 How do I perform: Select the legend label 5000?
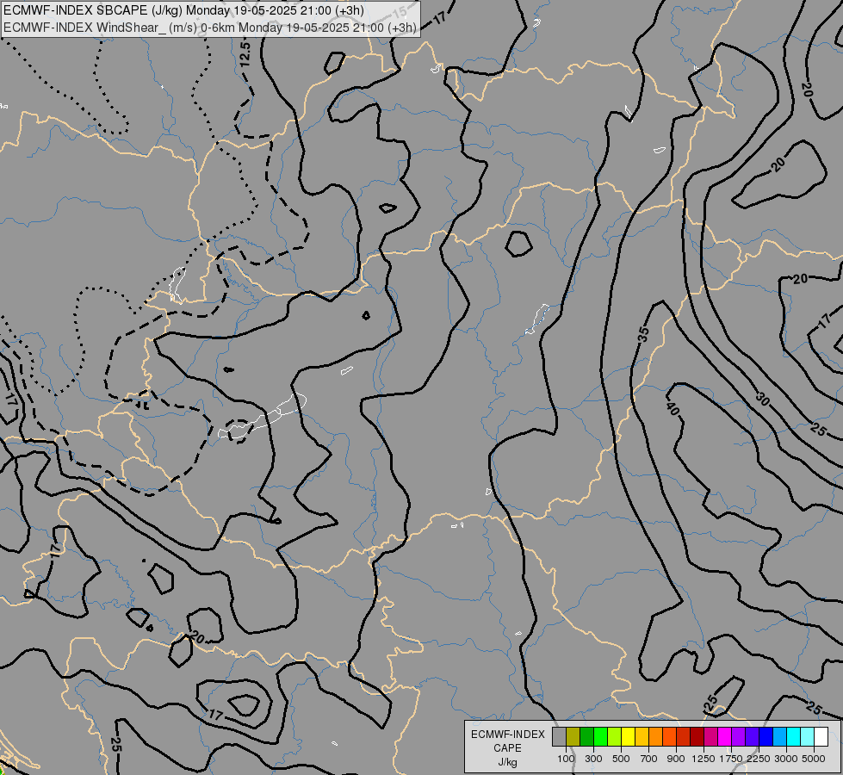point(814,759)
